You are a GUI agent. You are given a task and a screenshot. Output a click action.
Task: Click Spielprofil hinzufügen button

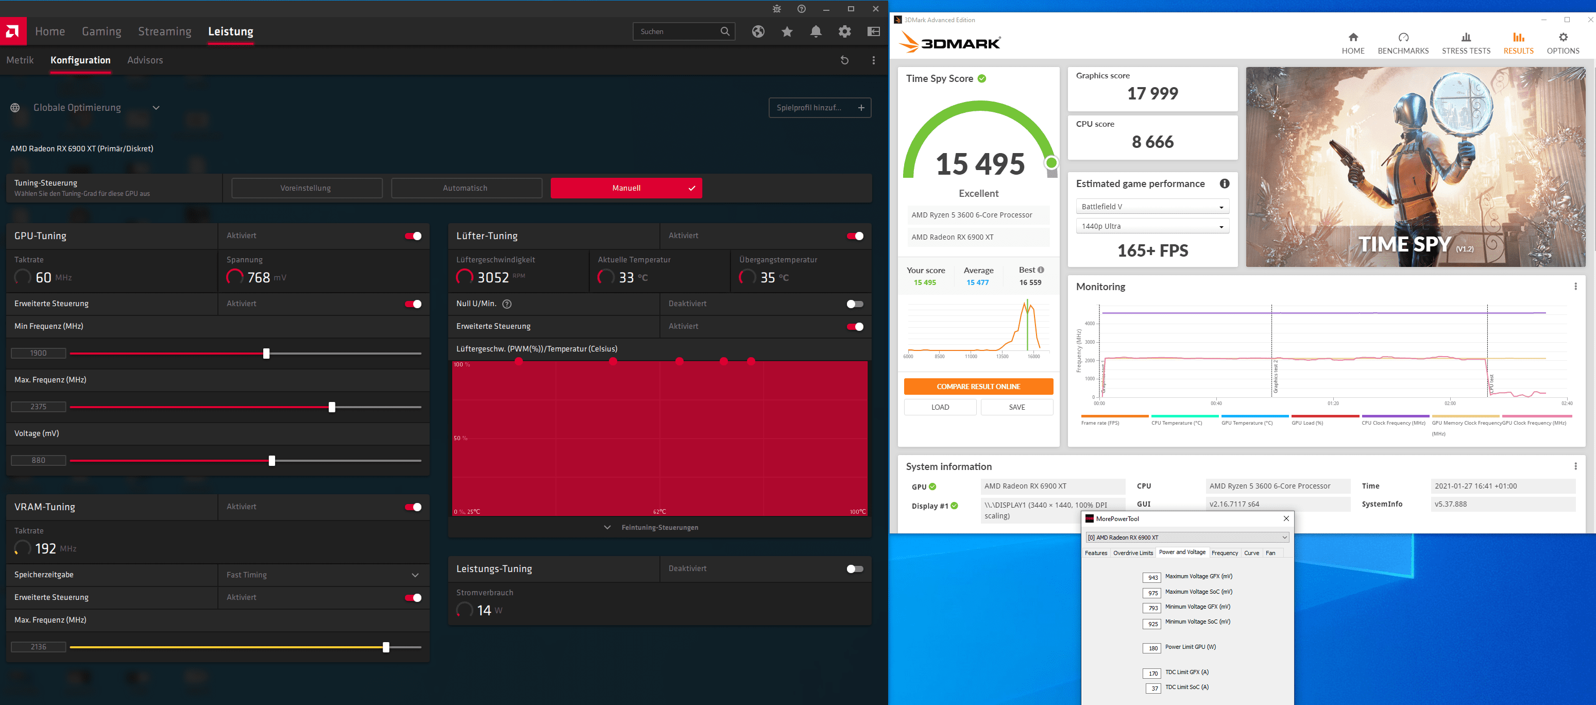coord(820,108)
